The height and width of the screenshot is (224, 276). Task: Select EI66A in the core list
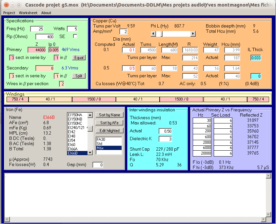77,149
